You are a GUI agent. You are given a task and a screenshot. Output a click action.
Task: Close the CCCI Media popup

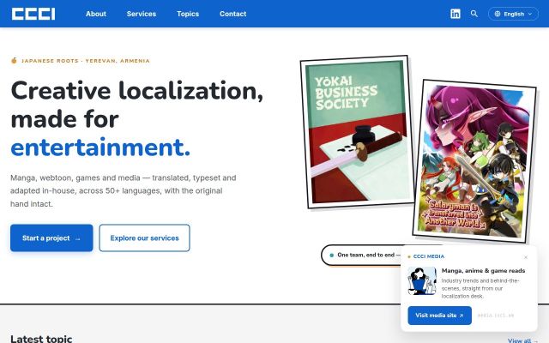[x=526, y=257]
